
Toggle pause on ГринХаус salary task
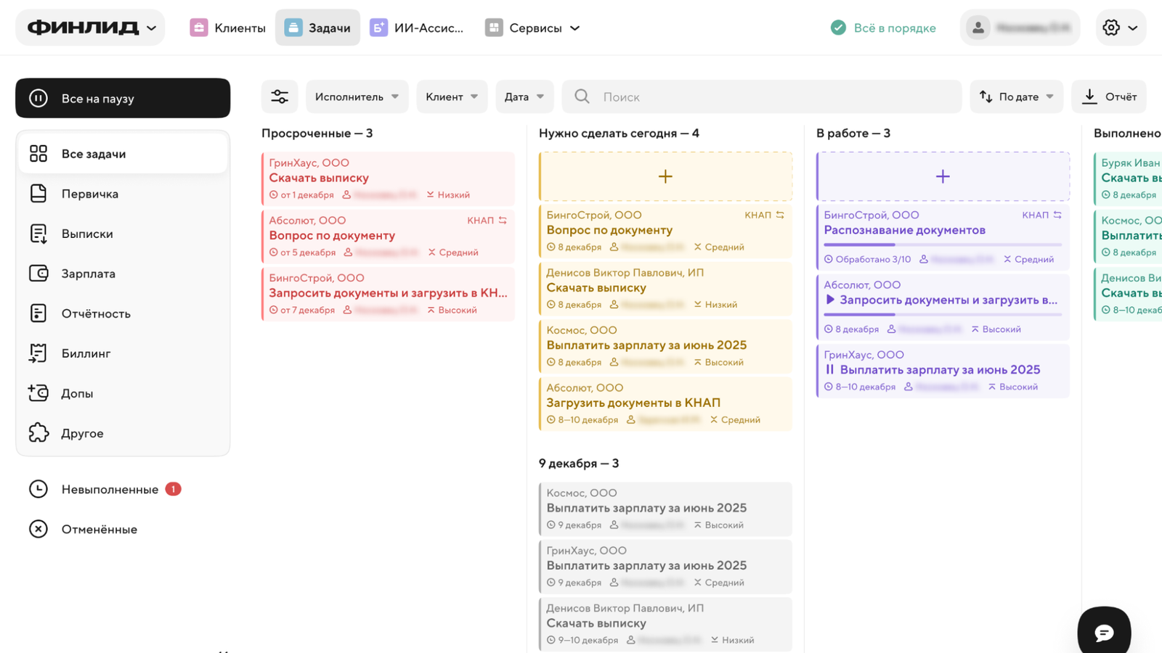click(830, 369)
